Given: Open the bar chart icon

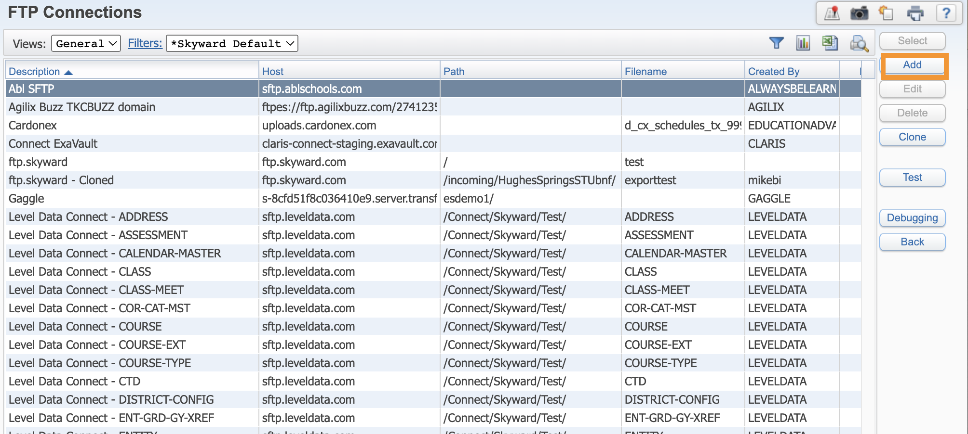Looking at the screenshot, I should pyautogui.click(x=803, y=43).
